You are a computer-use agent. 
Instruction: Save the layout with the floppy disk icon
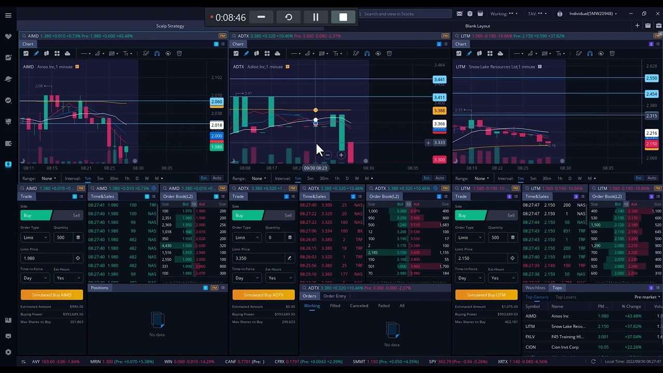click(x=648, y=25)
